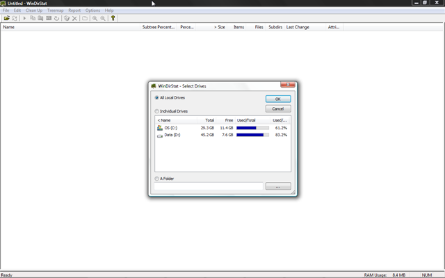Click the Delete X toolbar icon
Screen dimensions: 445x278
75,18
